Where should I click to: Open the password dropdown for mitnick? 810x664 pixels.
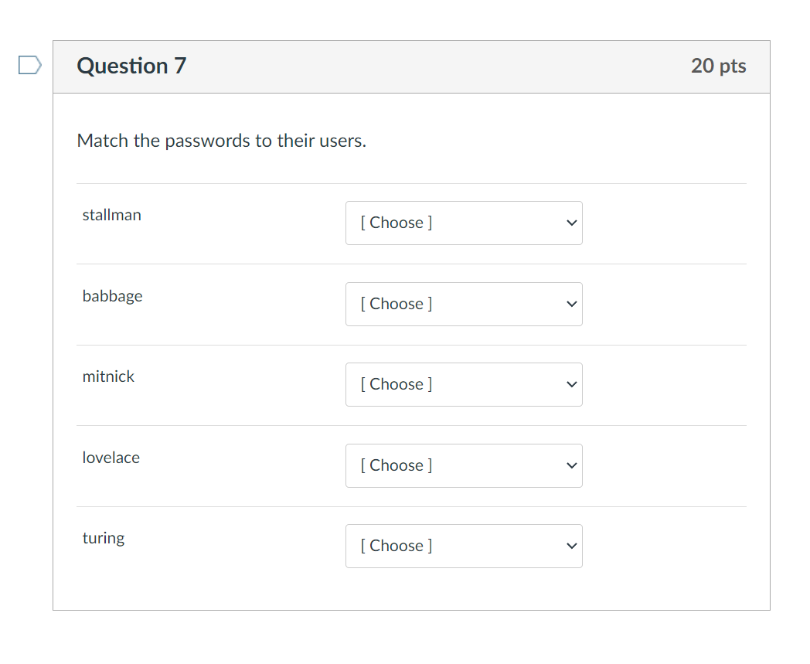coord(464,384)
